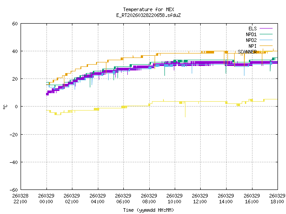Image resolution: width=286 pixels, height=214 pixels.
Task: Click the -40 y-axis tick label
Action: [13, 162]
